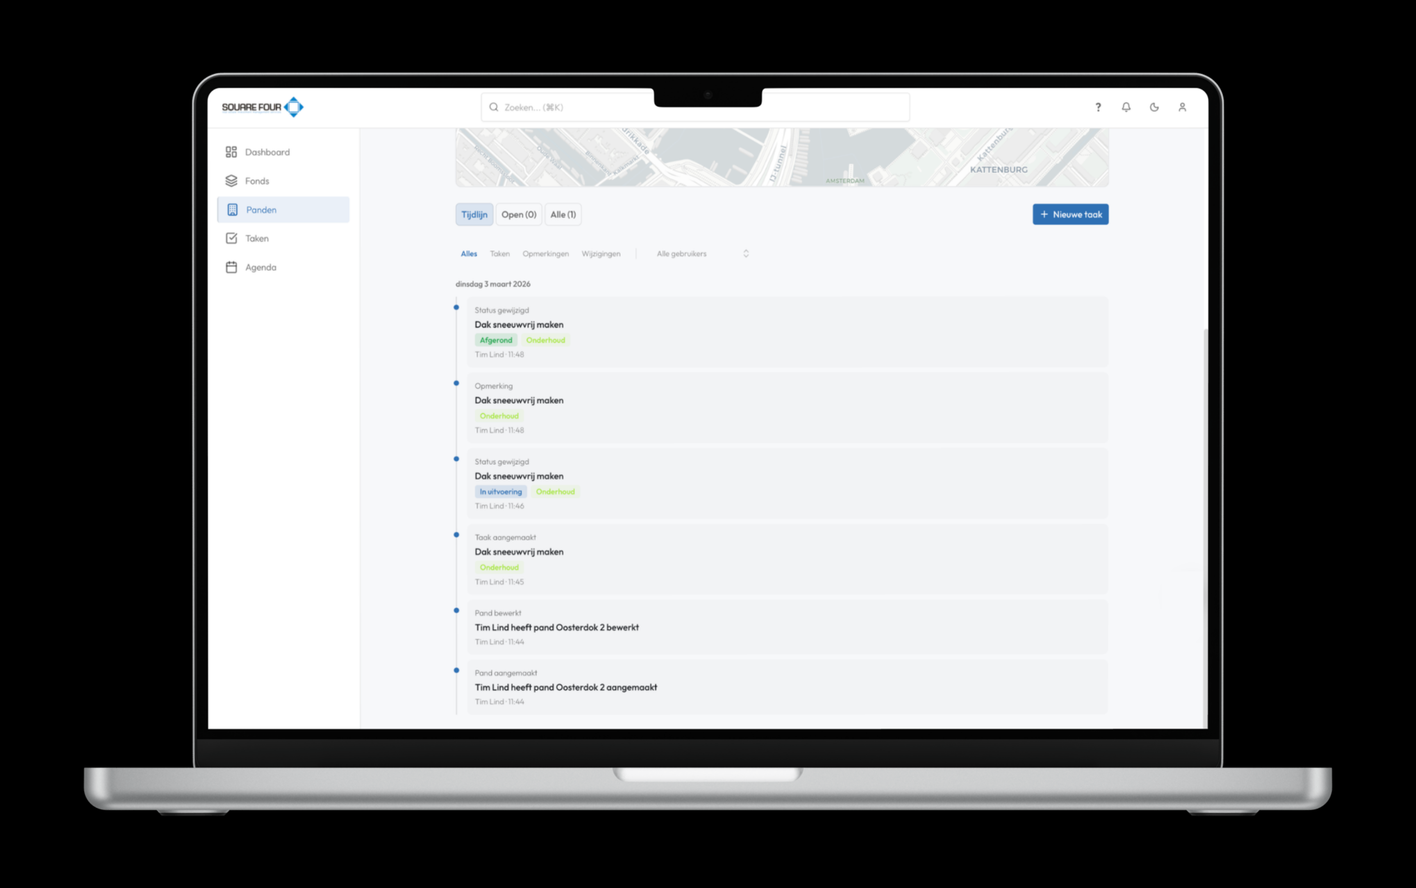Click the Alle gebruikers chevron arrows
This screenshot has height=888, width=1416.
746,254
